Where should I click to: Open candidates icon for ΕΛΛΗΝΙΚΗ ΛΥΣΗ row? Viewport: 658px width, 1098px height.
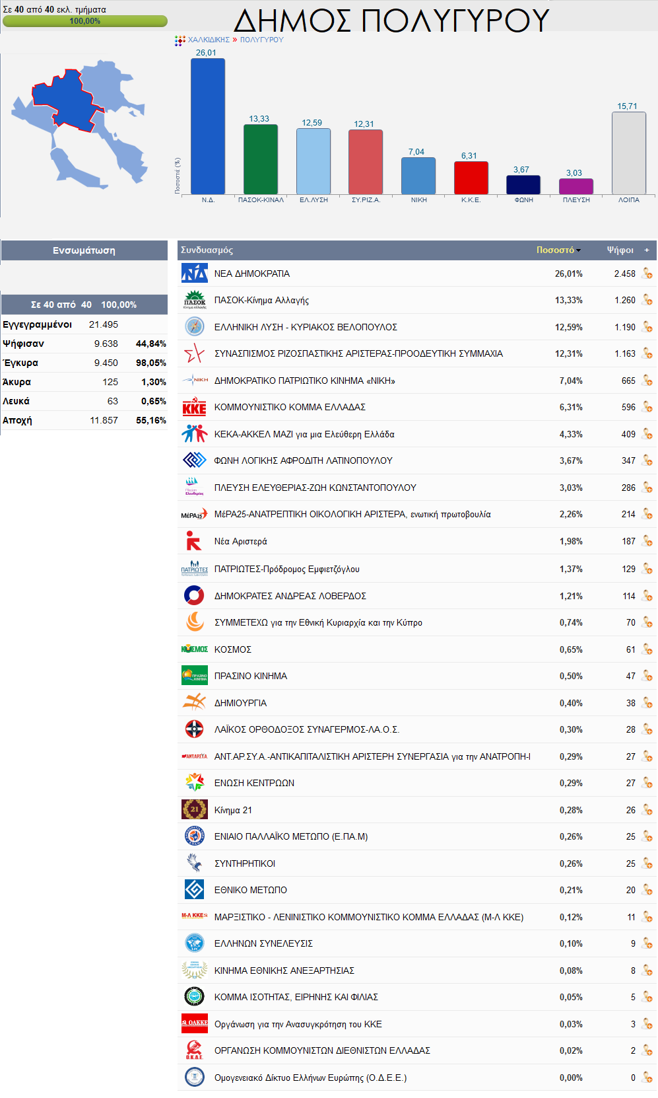tap(647, 327)
